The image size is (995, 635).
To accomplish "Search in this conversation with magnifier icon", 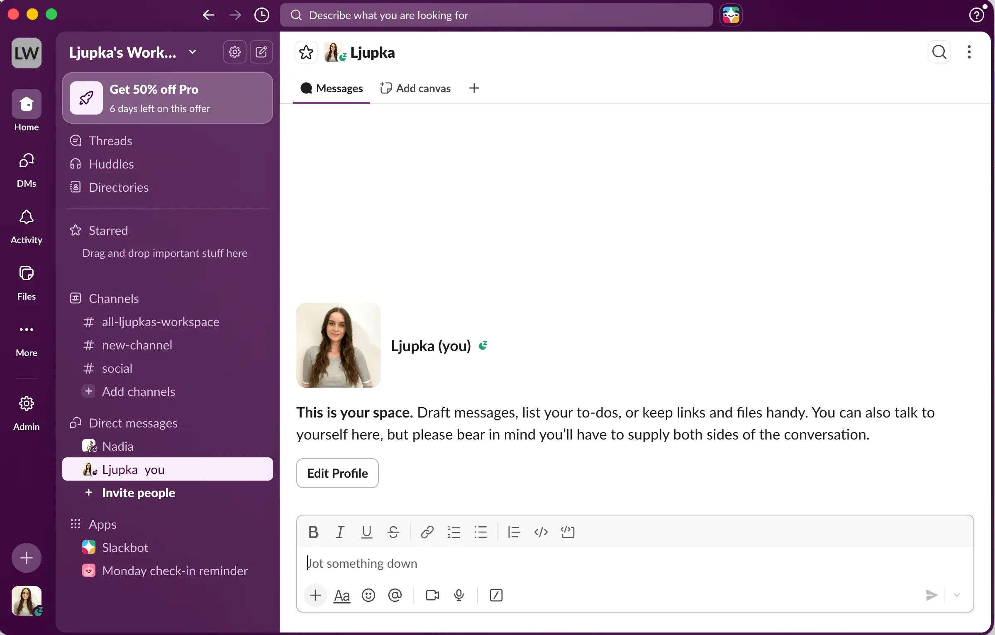I will tap(939, 52).
